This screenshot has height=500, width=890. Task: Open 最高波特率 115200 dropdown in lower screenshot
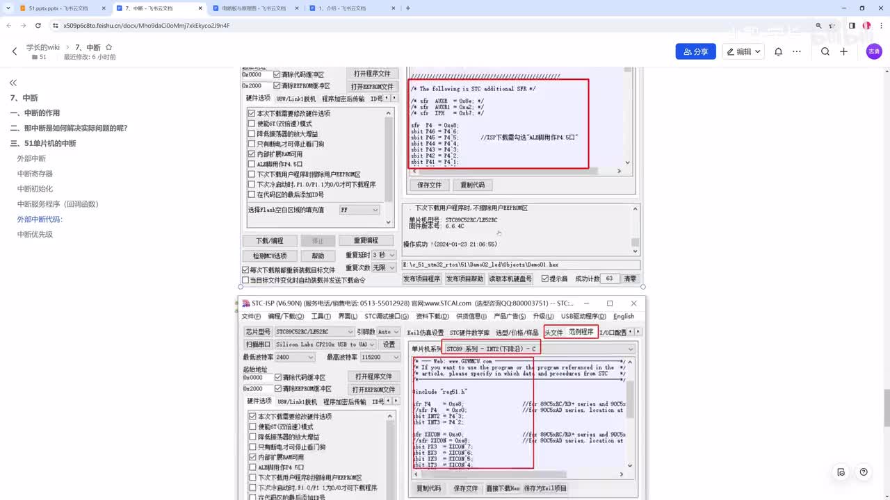point(380,357)
